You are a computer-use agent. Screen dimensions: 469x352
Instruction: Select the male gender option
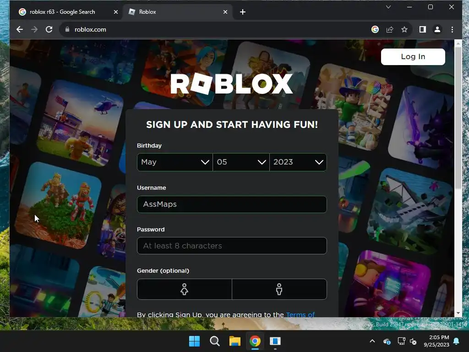[279, 289]
